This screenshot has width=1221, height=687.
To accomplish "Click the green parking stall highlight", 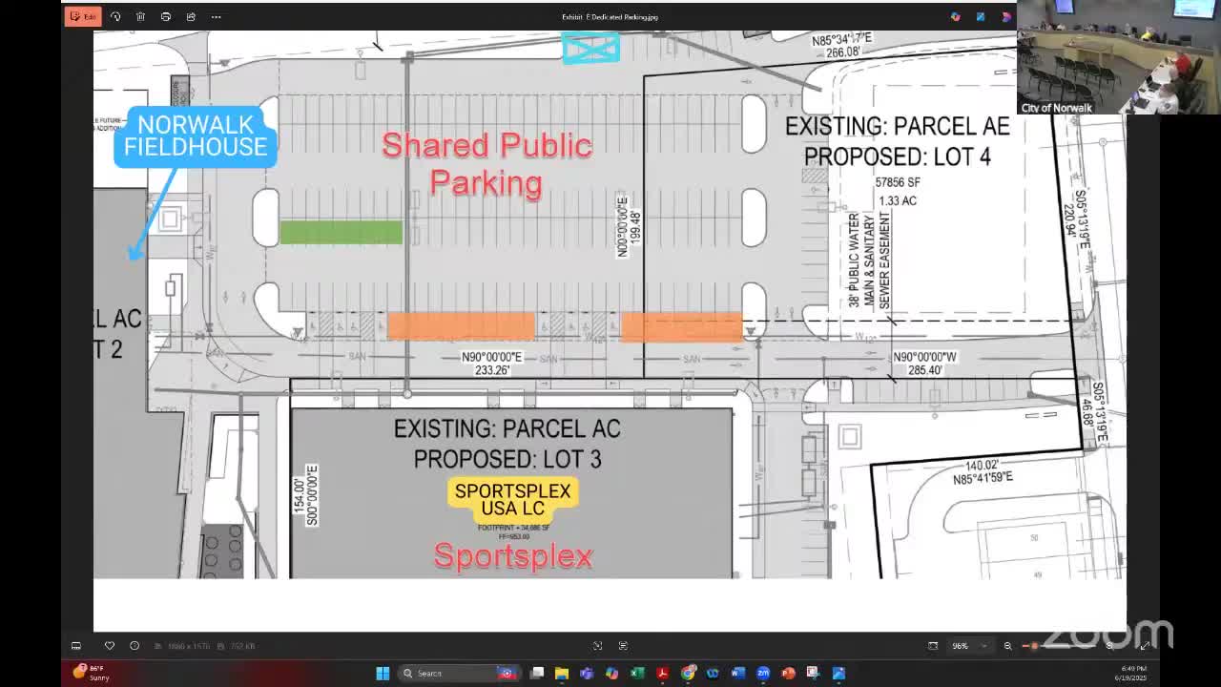I will 341,232.
